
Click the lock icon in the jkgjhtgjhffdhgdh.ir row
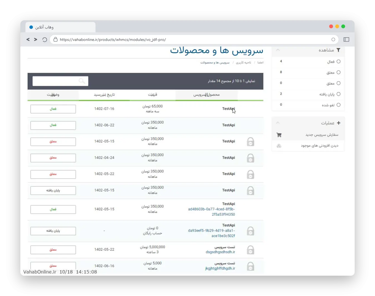(x=250, y=266)
